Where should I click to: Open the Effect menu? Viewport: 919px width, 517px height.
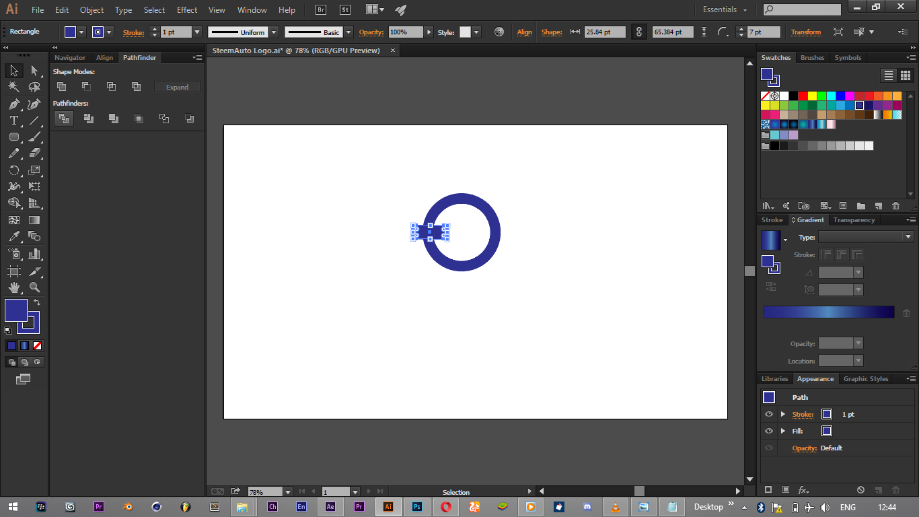(187, 10)
